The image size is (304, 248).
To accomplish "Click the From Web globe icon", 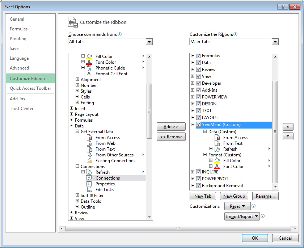I will 89,143.
